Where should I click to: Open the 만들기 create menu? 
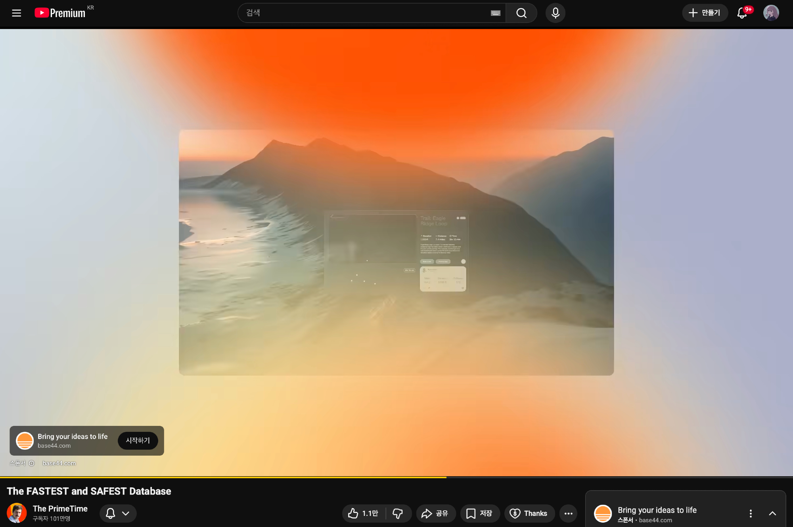(705, 13)
